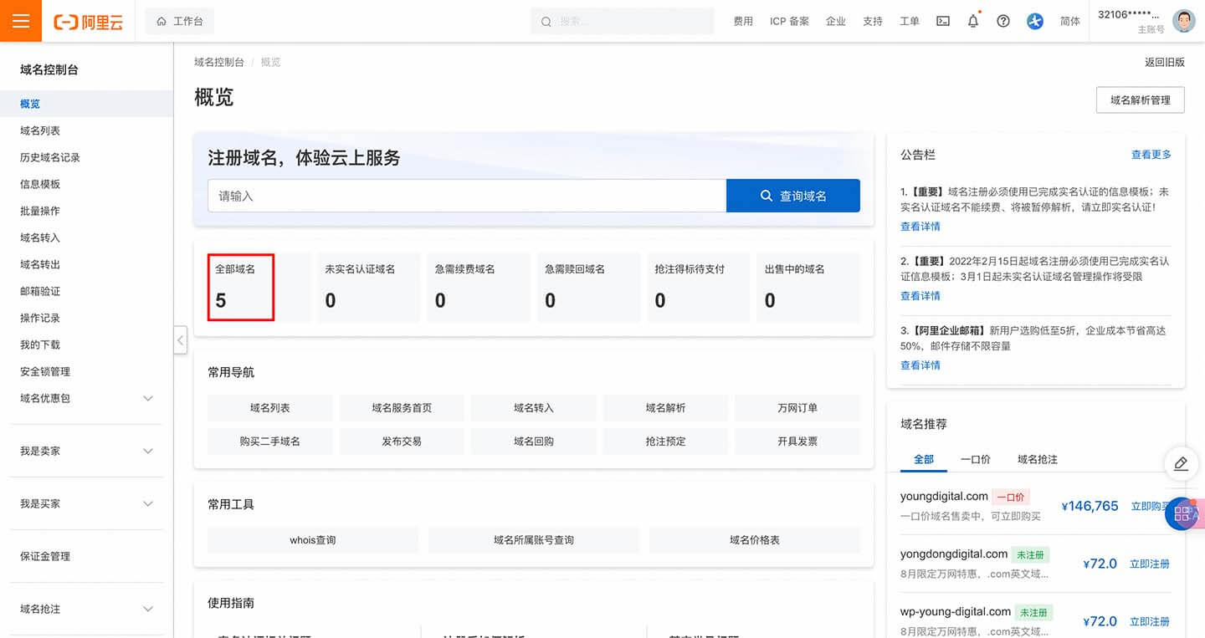
Task: Open the help question mark icon
Action: (x=1003, y=22)
